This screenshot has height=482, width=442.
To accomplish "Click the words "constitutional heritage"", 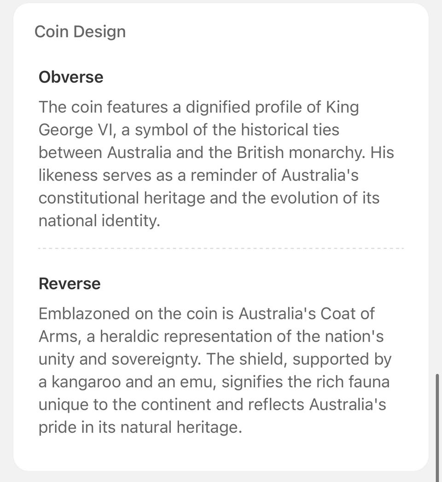I will pyautogui.click(x=122, y=198).
